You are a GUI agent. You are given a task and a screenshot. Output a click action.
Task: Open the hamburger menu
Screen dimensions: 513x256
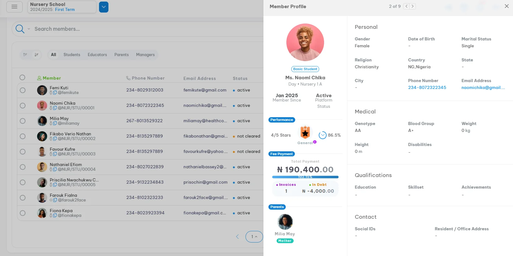pos(14,7)
